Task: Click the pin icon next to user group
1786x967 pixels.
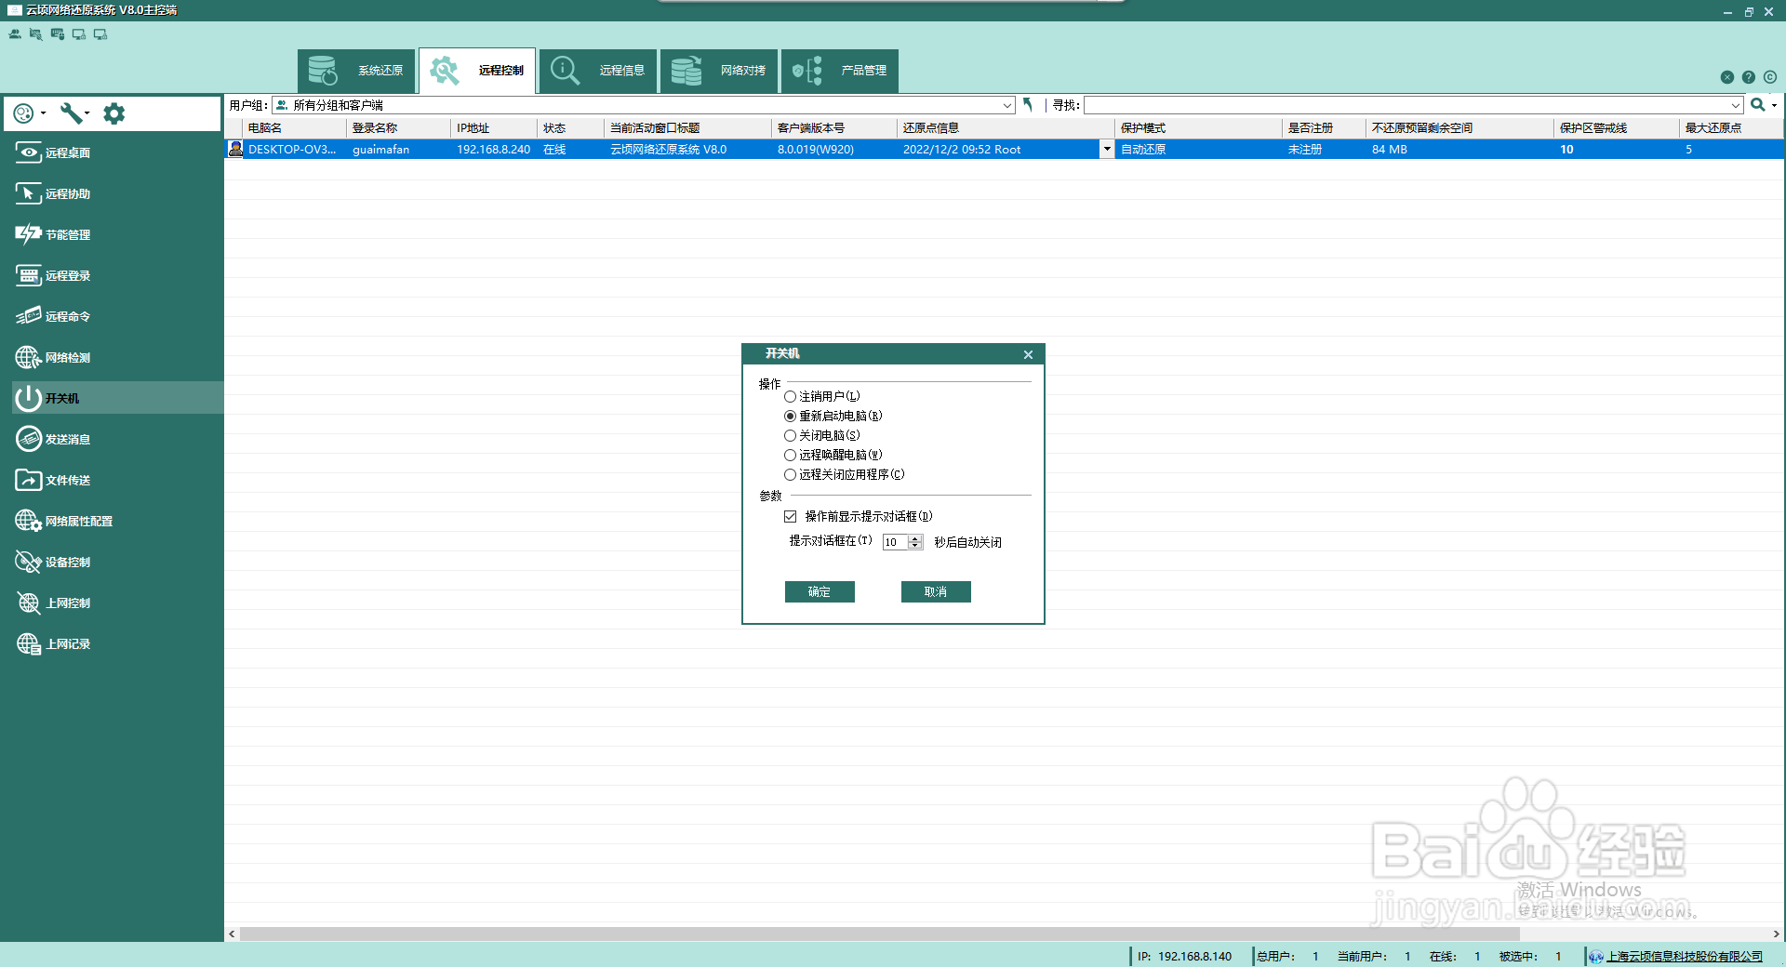Action: (x=1028, y=105)
